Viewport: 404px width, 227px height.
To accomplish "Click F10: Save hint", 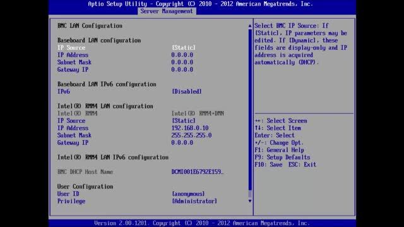I will pos(269,165).
